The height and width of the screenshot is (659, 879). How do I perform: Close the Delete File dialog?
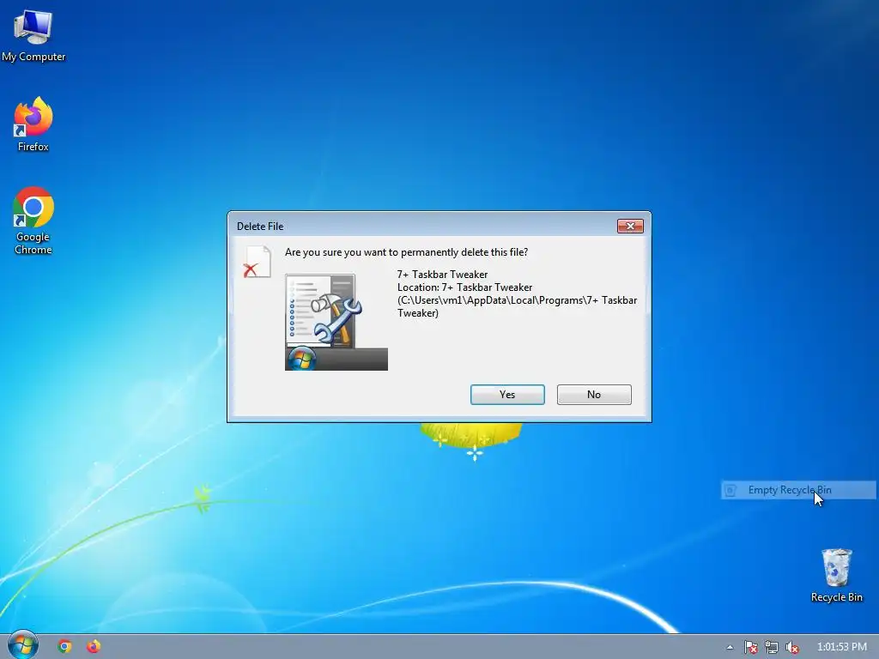coord(630,226)
